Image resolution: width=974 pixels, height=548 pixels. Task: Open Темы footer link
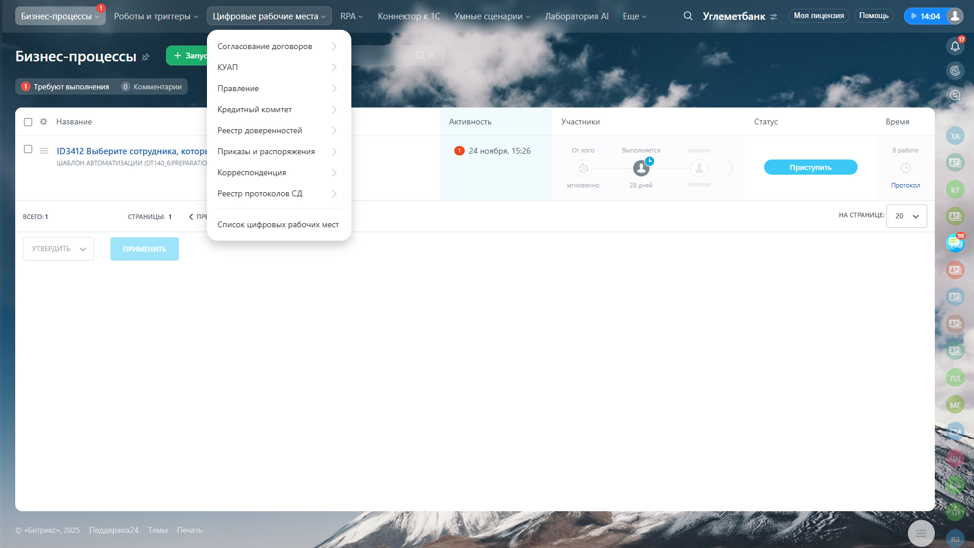pyautogui.click(x=158, y=530)
